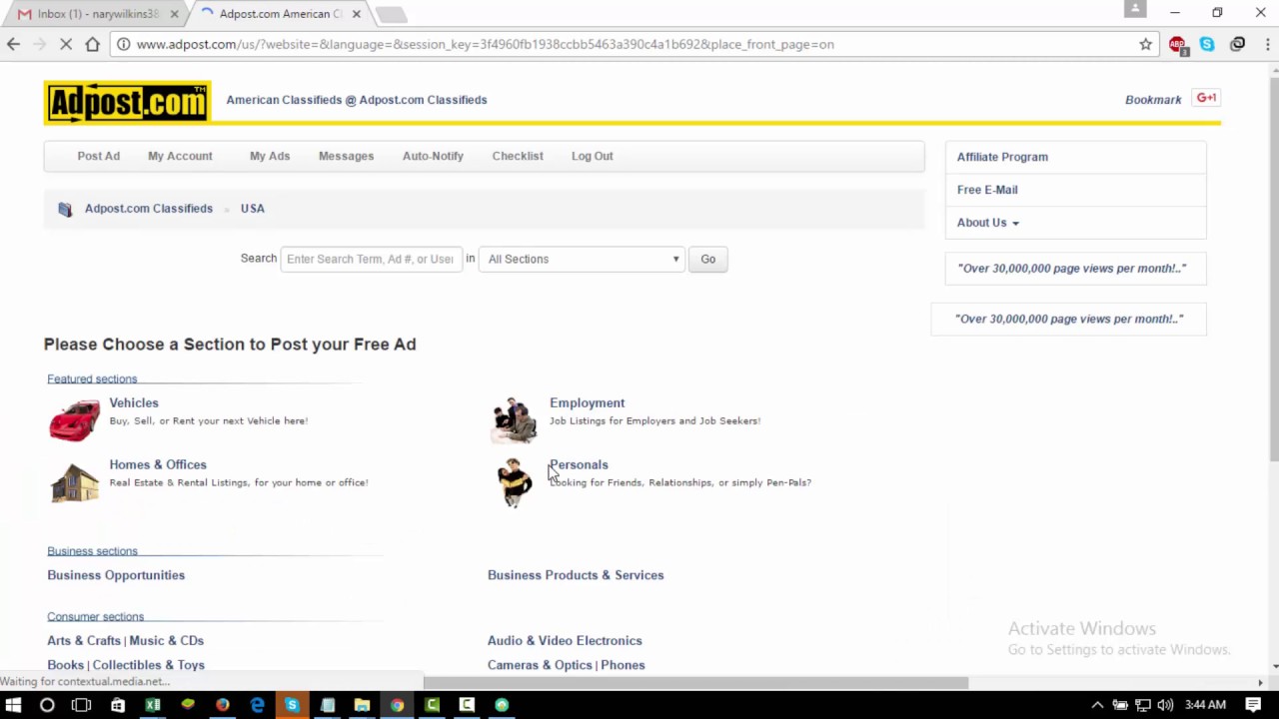
Task: Open the Affiliate Program link
Action: 1002,157
